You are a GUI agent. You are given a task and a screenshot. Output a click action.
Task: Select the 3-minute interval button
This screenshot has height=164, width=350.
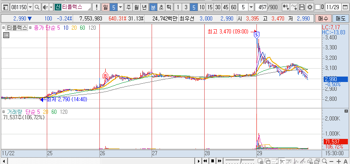(186, 8)
